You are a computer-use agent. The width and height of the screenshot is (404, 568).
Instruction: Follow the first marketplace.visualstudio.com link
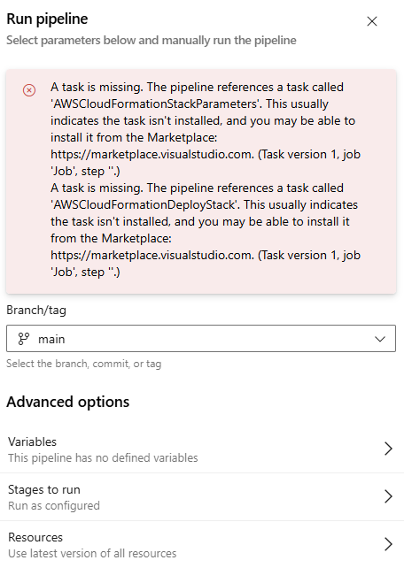pyautogui.click(x=151, y=154)
